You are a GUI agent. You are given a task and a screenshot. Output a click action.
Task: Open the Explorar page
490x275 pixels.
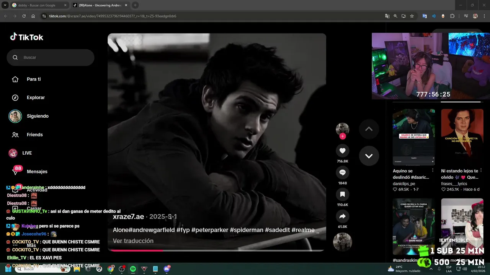coord(36,97)
